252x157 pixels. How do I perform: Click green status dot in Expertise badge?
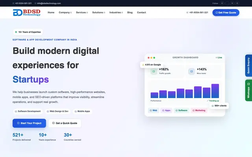[x=16, y=32]
